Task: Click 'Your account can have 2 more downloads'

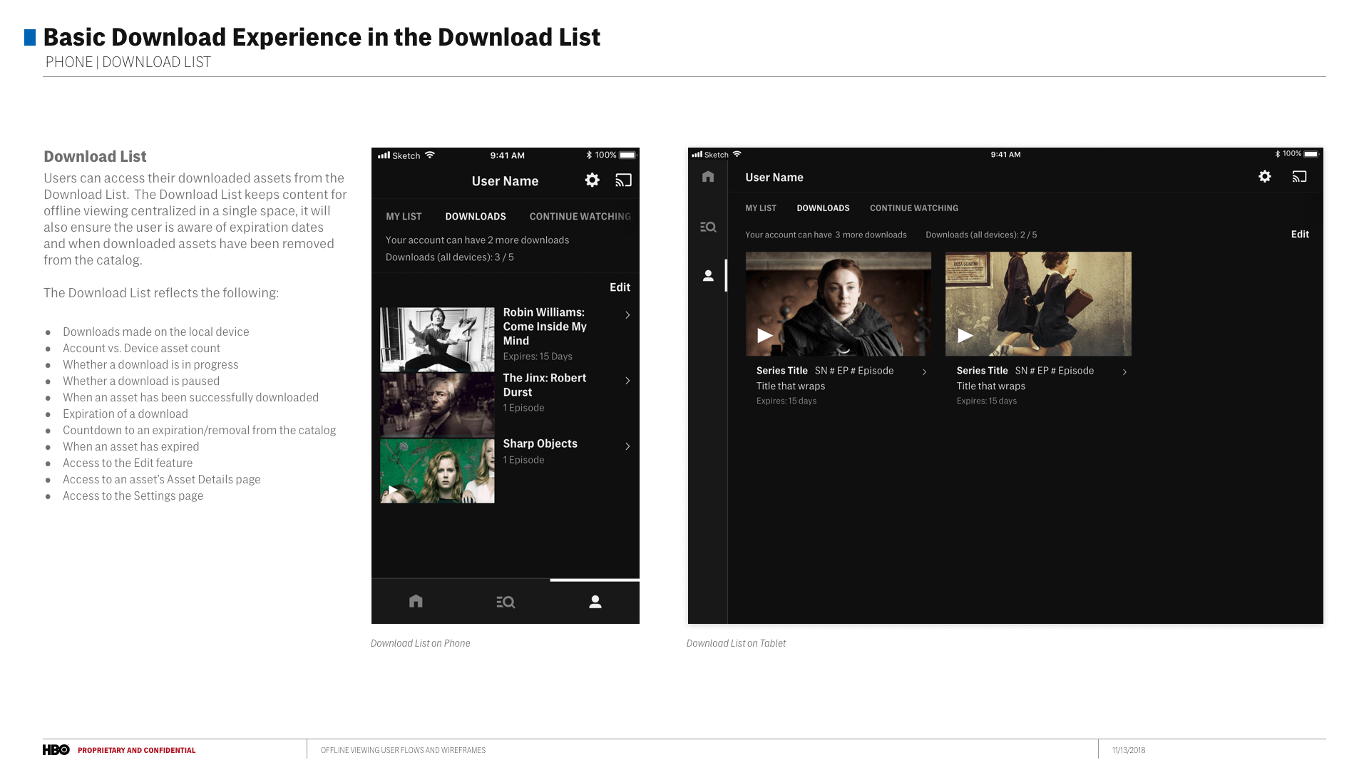Action: tap(477, 240)
